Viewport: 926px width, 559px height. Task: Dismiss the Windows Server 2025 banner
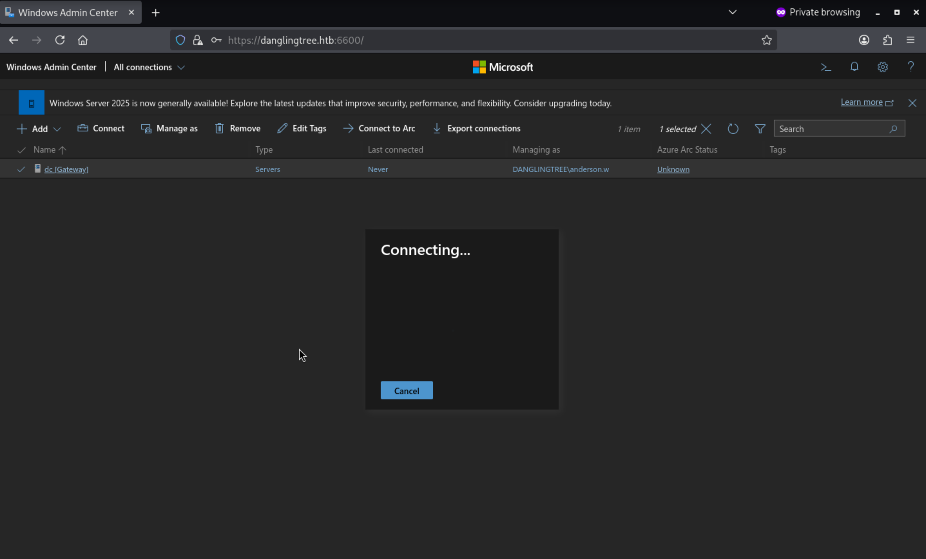[912, 103]
